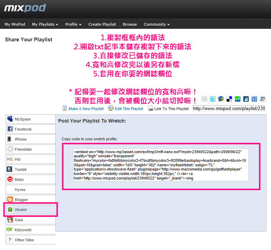Open the Community menu label
Viewport: 271px width, 250px height.
(x=155, y=24)
